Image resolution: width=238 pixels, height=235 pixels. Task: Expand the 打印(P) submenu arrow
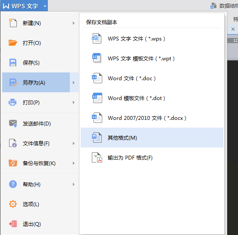coord(74,102)
